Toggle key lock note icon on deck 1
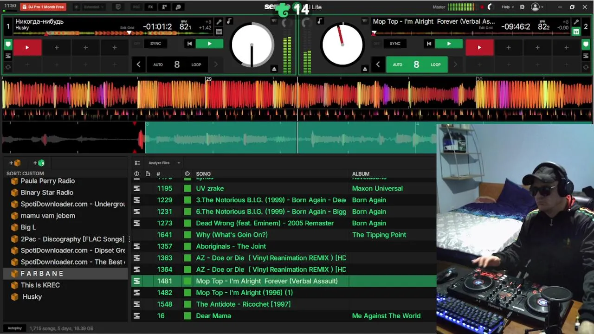The width and height of the screenshot is (594, 334). coord(229,21)
